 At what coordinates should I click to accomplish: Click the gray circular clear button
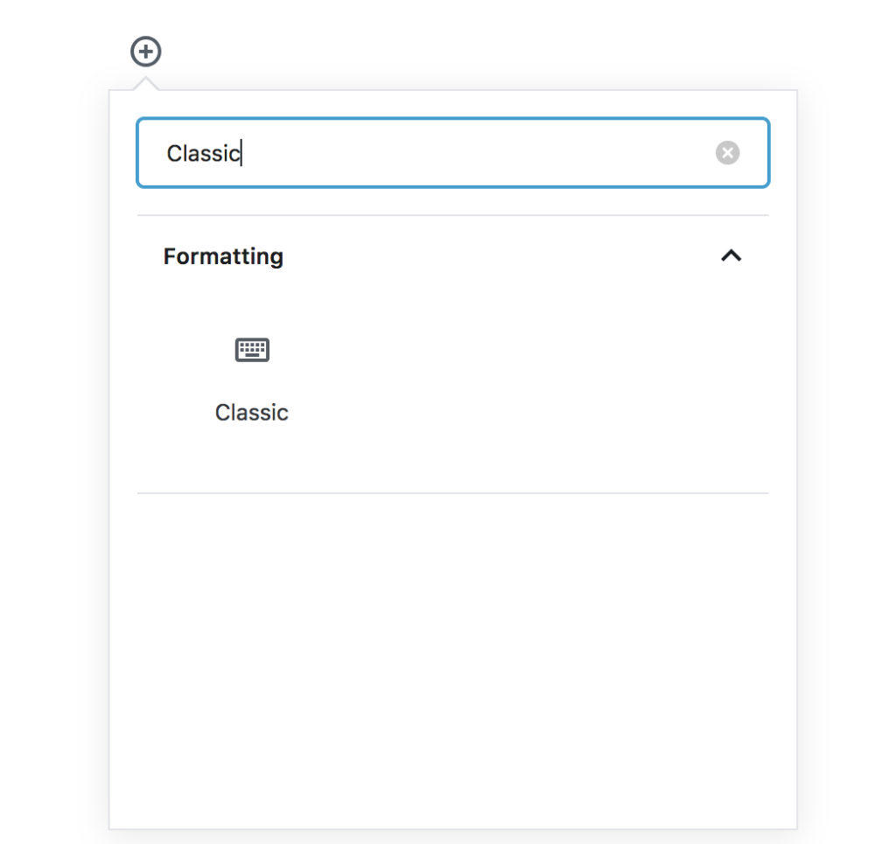(727, 152)
